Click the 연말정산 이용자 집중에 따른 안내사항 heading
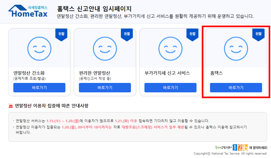Image resolution: width=271 pixels, height=158 pixels. [x=51, y=106]
